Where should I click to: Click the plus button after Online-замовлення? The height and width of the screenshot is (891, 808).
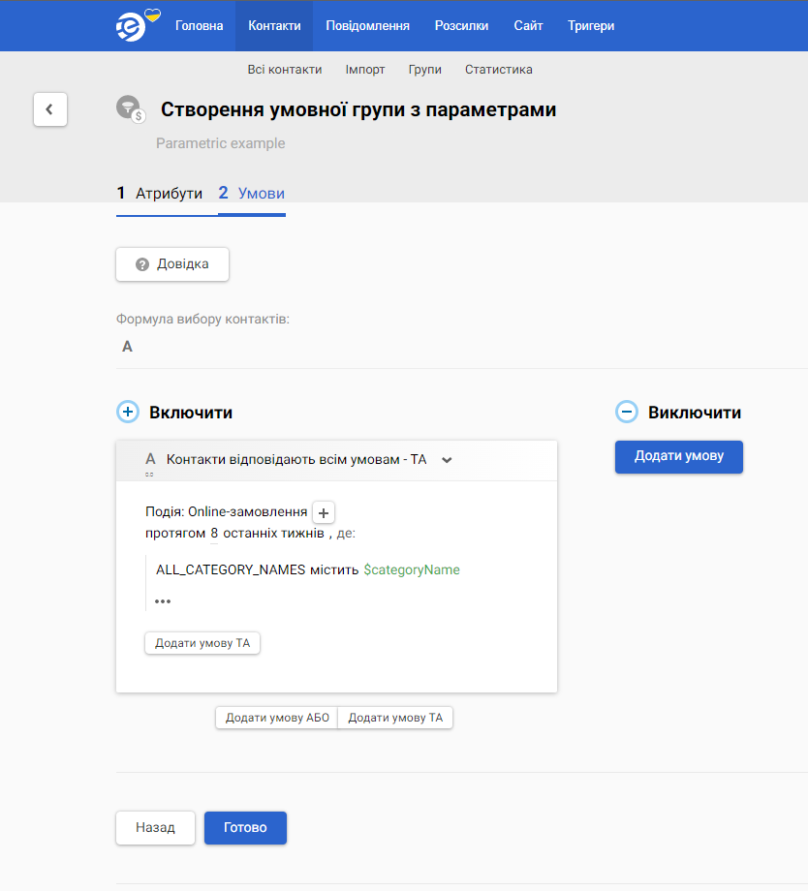point(324,512)
